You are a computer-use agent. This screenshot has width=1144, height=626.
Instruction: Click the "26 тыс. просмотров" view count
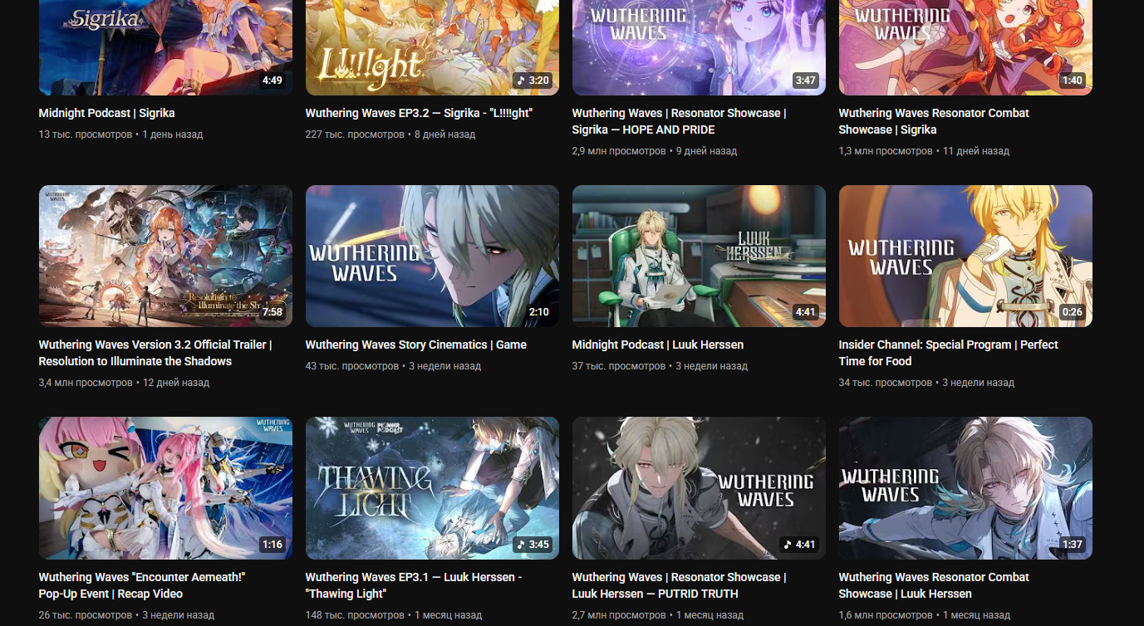pyautogui.click(x=86, y=615)
